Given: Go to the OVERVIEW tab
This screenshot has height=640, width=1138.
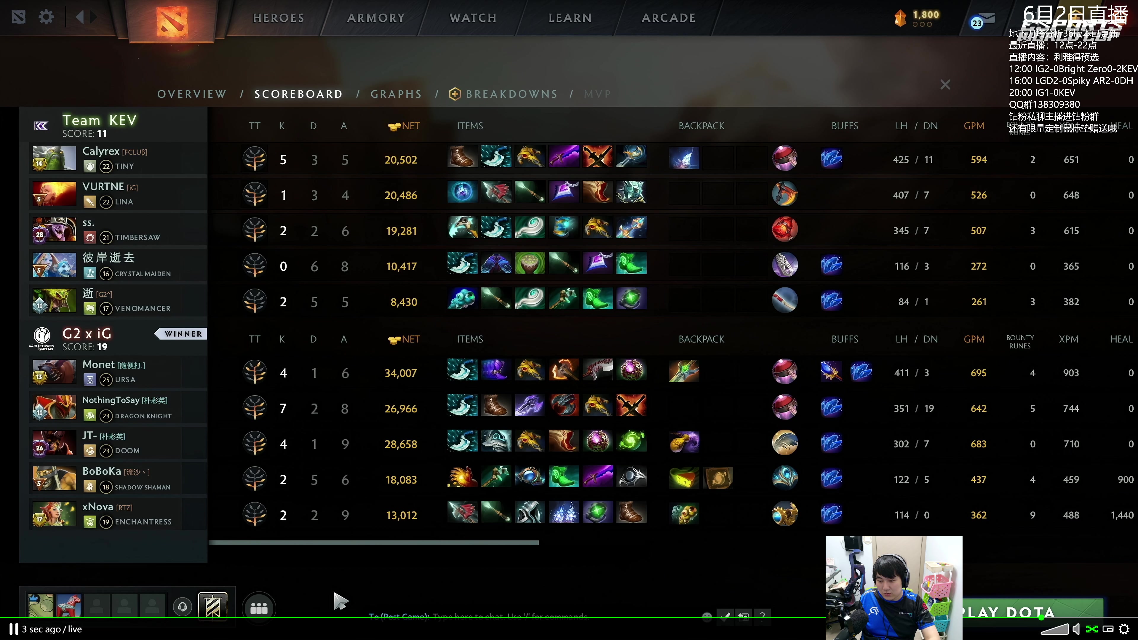Looking at the screenshot, I should [x=192, y=94].
